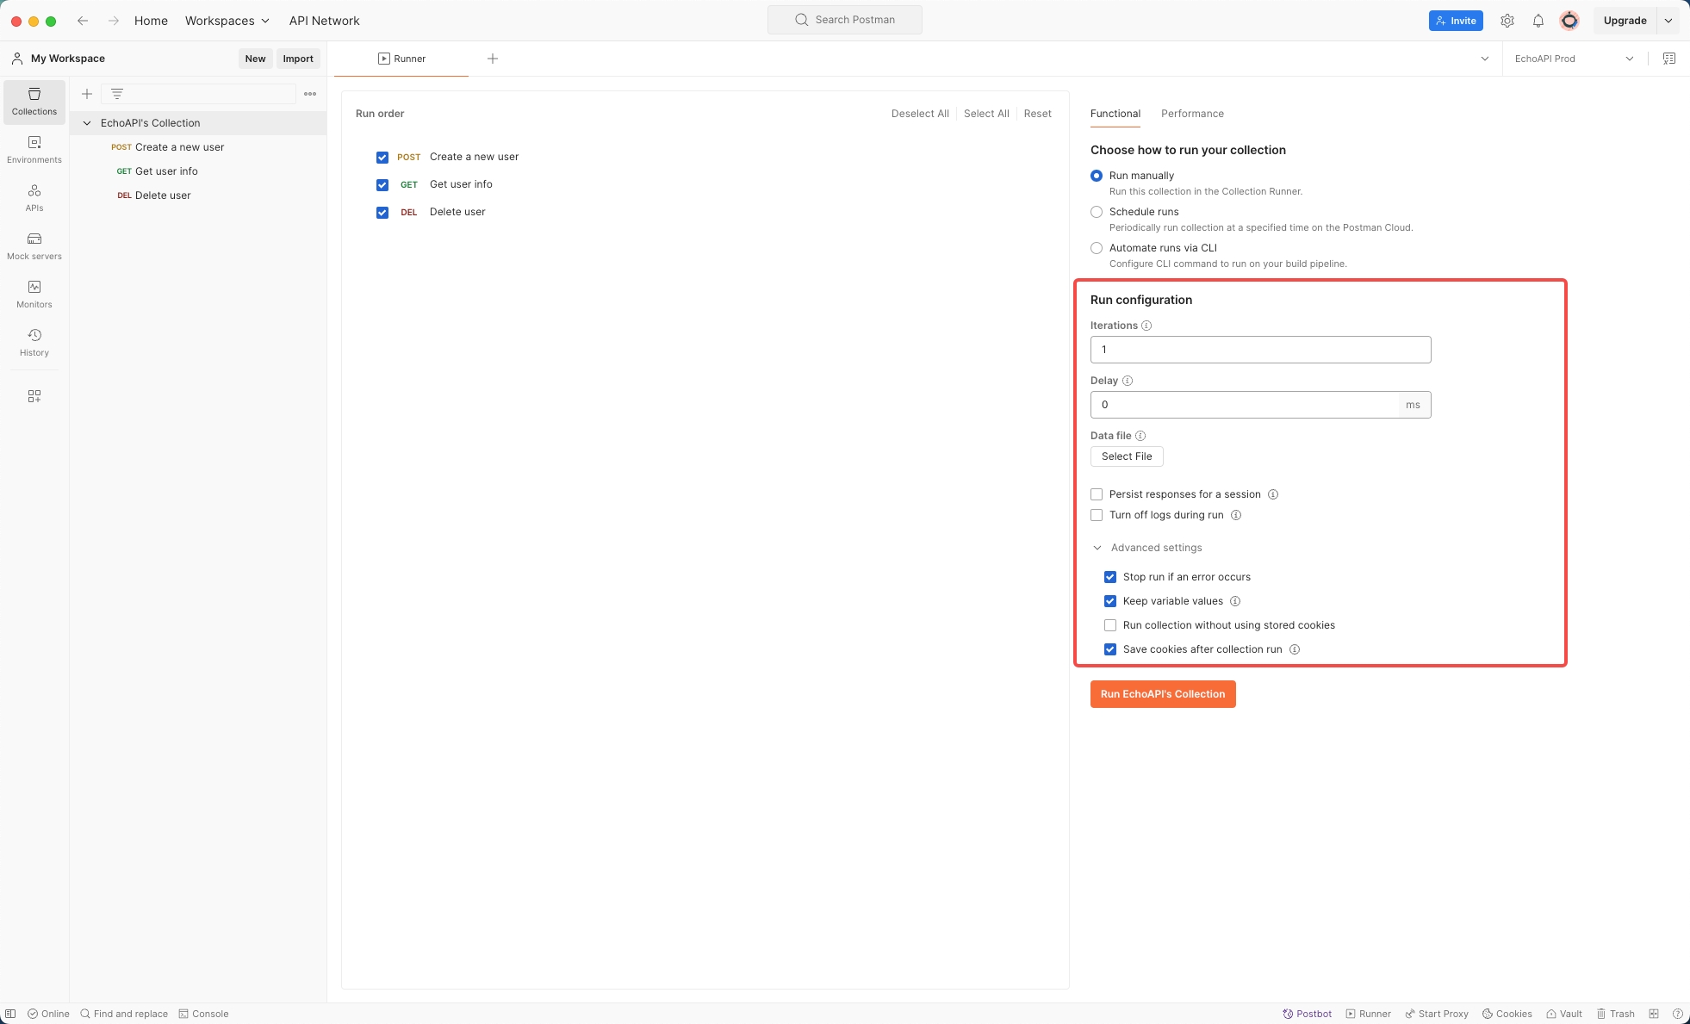1690x1024 pixels.
Task: Open the notifications bell icon
Action: coord(1538,21)
